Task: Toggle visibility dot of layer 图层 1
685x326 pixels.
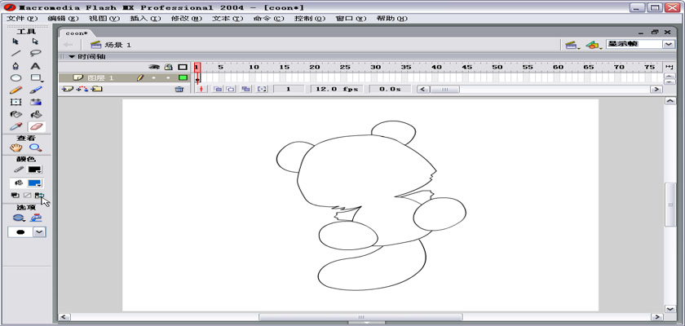Action: pos(154,78)
